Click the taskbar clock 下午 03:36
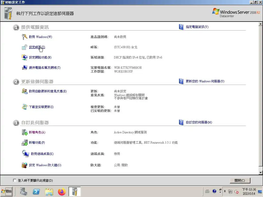This screenshot has height=197, width=263. 249,190
